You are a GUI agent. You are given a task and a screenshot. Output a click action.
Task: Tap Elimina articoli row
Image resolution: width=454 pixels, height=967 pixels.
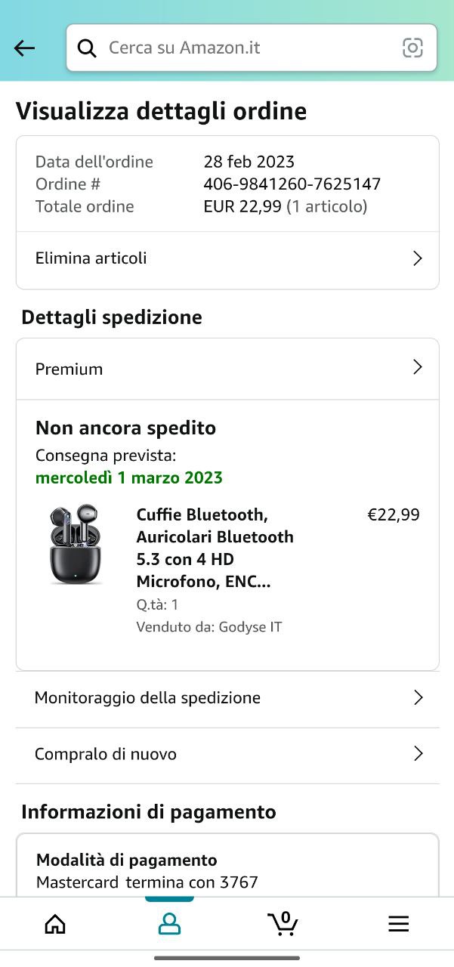[91, 258]
